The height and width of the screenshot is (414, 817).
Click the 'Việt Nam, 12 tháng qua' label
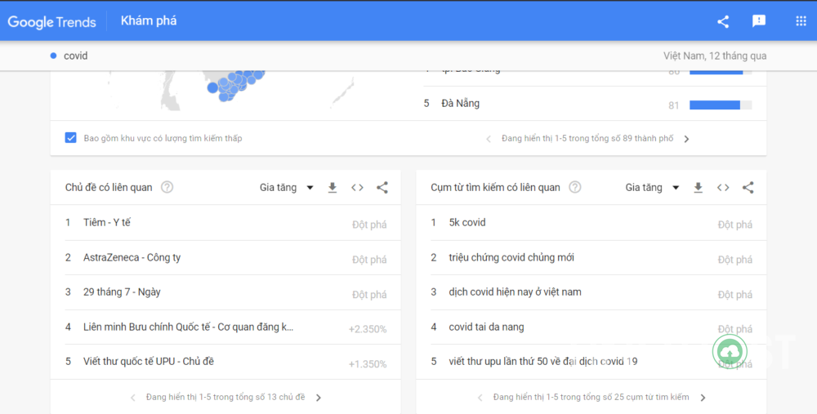coord(715,56)
